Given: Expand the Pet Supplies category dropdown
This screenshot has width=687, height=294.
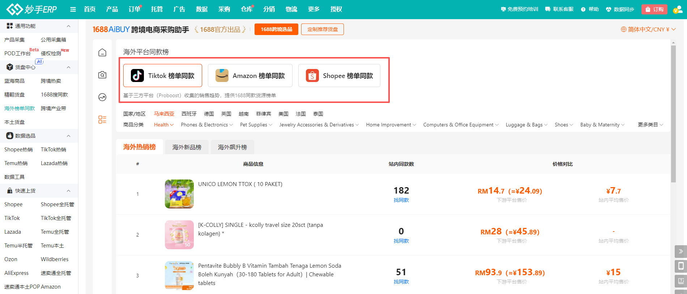Looking at the screenshot, I should (256, 125).
